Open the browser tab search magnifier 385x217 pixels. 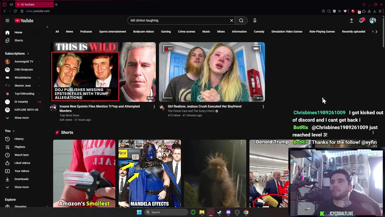(x=364, y=5)
